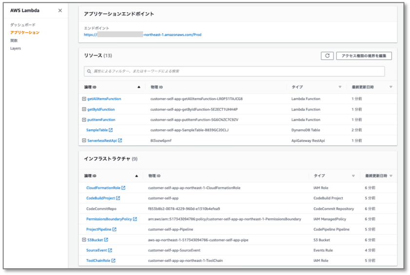Open the S3Bucket link

tap(95, 240)
